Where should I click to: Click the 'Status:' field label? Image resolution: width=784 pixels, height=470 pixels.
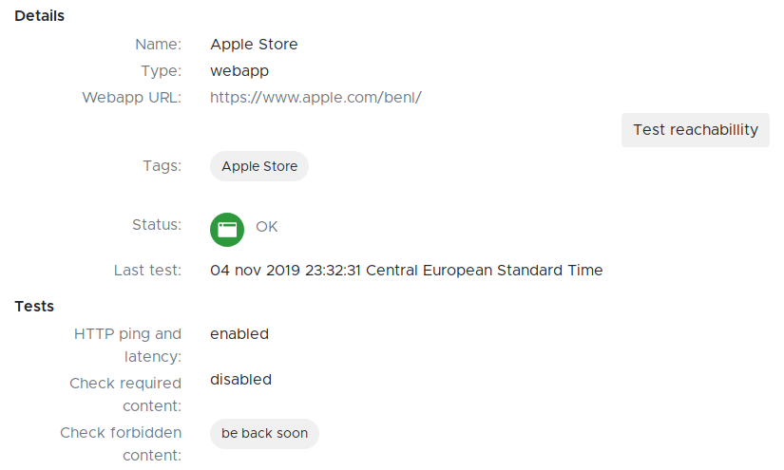click(156, 224)
